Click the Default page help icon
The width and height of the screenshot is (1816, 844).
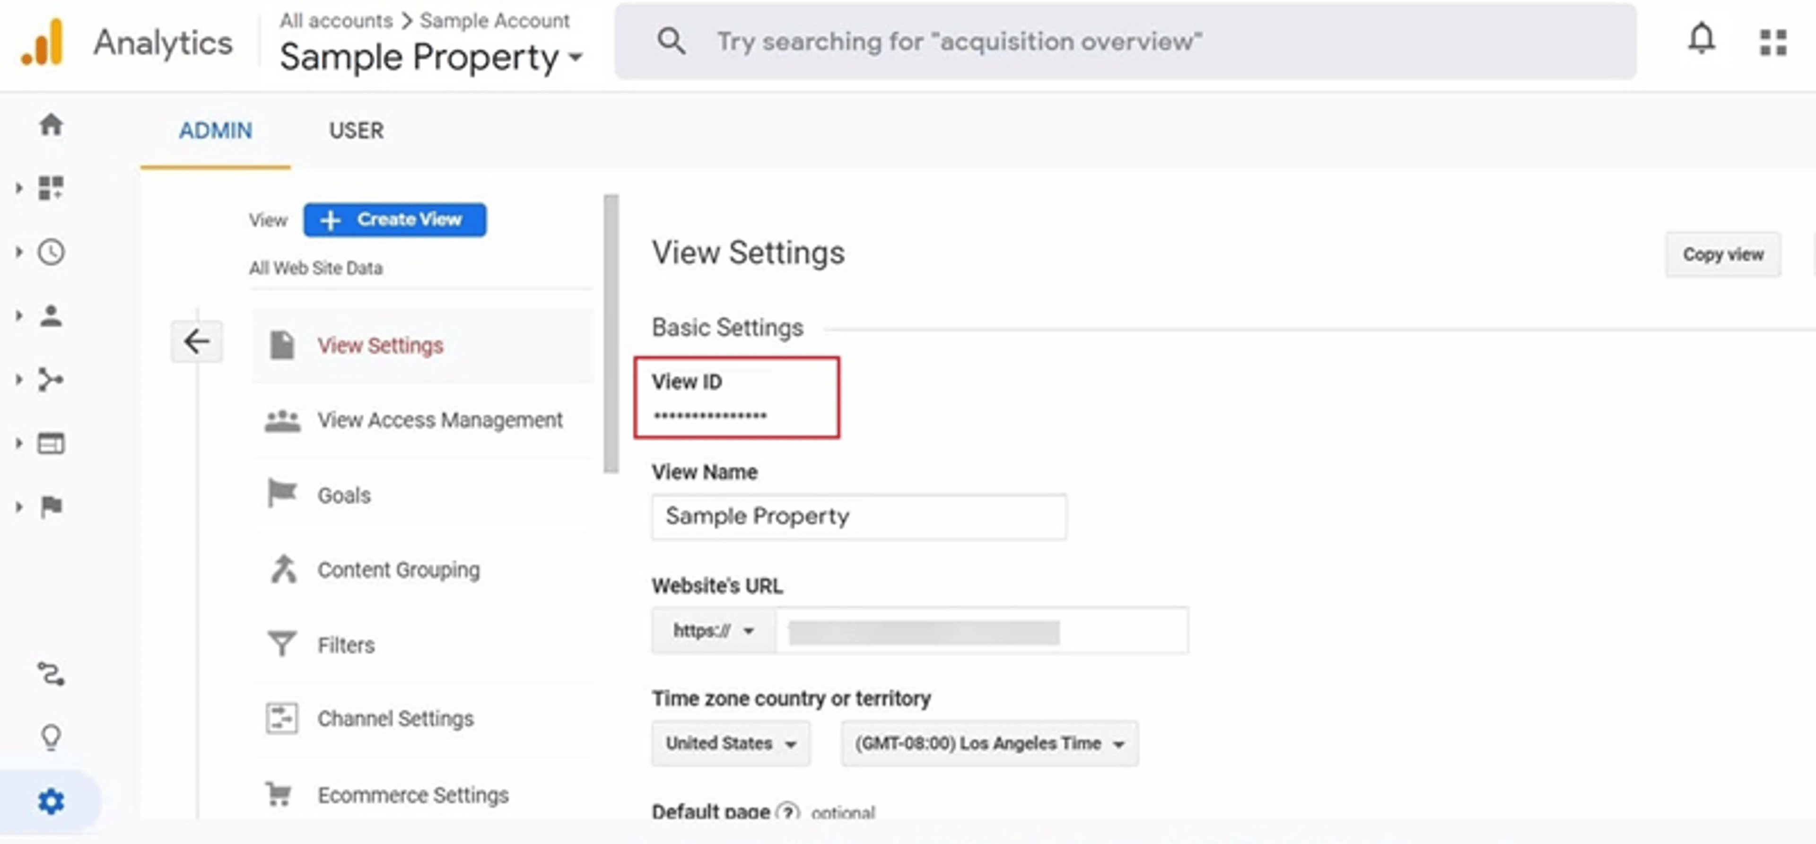[787, 811]
